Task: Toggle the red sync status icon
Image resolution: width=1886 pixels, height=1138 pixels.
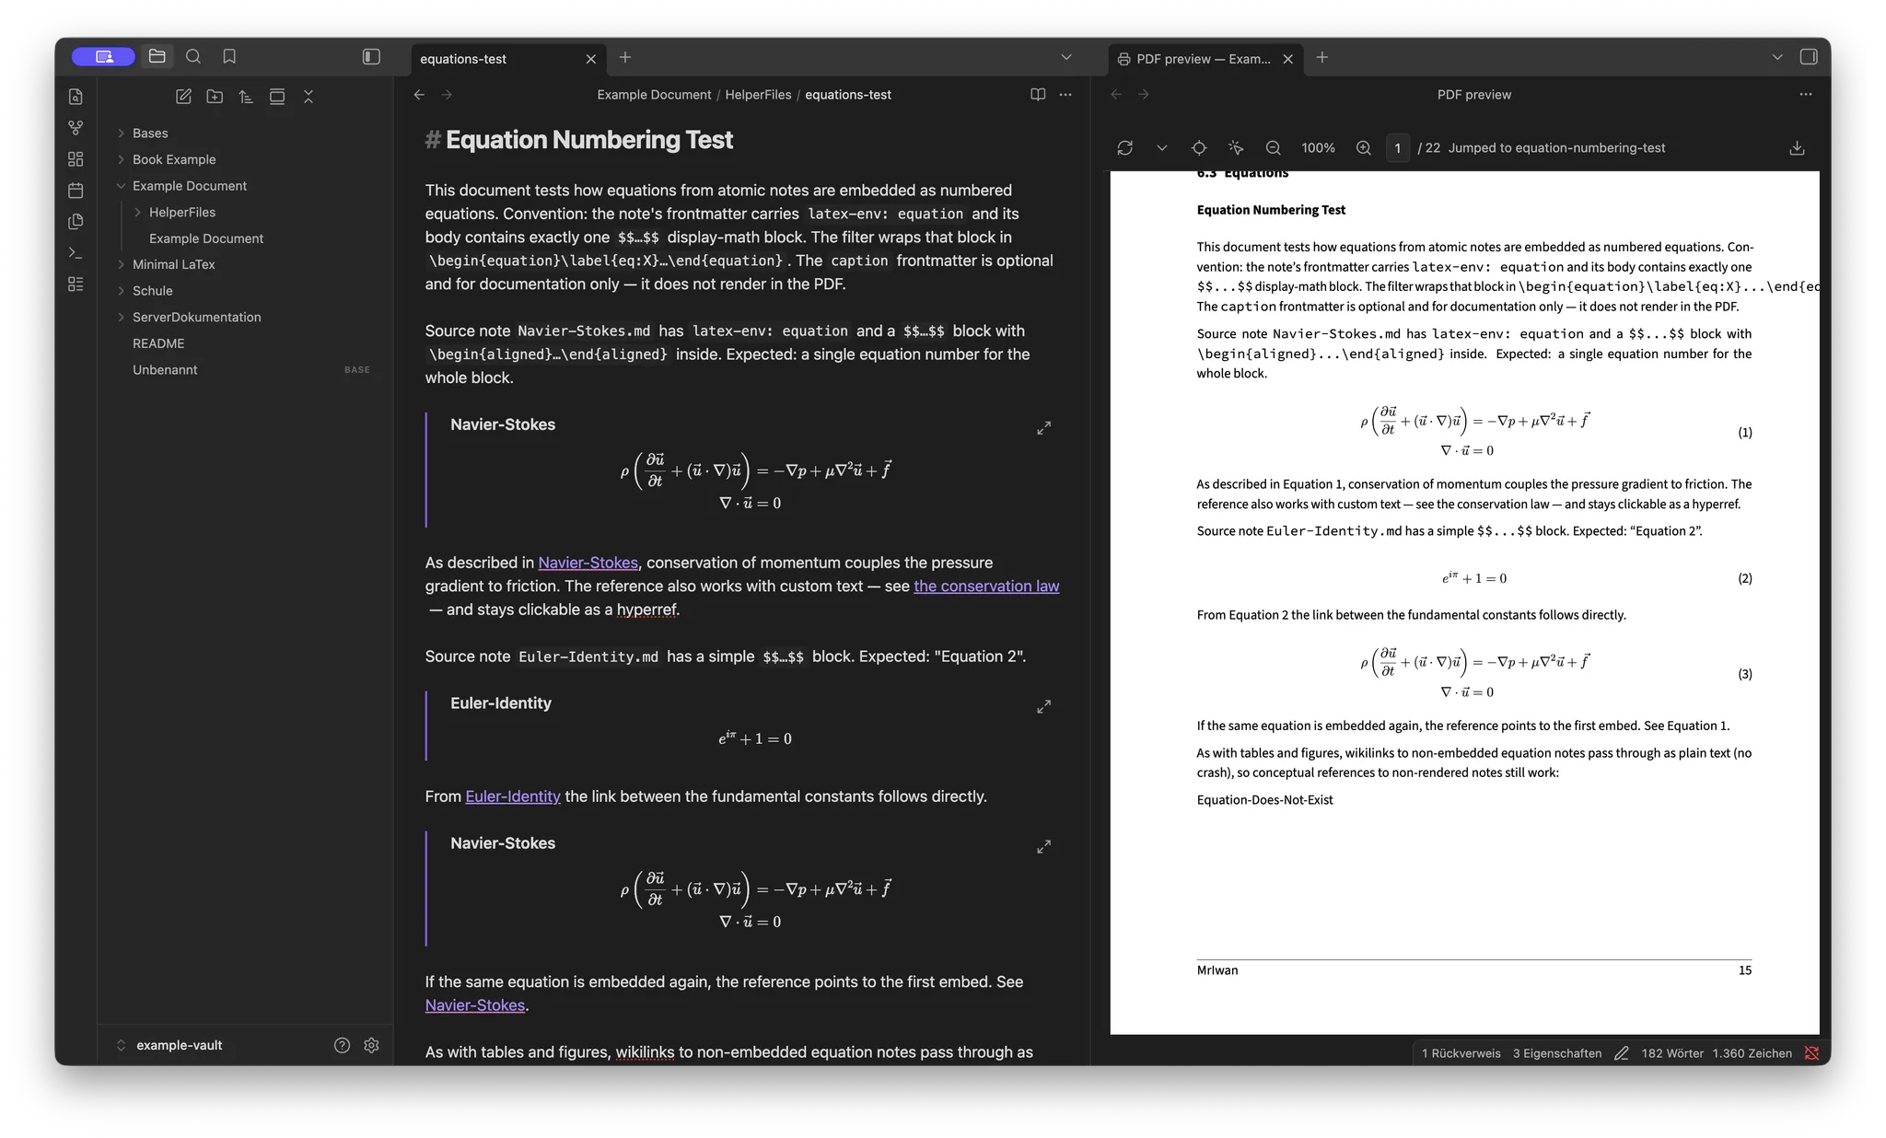Action: 1811,1053
